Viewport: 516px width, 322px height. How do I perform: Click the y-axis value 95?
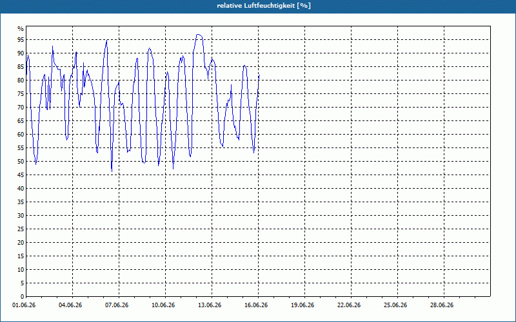[x=21, y=40]
